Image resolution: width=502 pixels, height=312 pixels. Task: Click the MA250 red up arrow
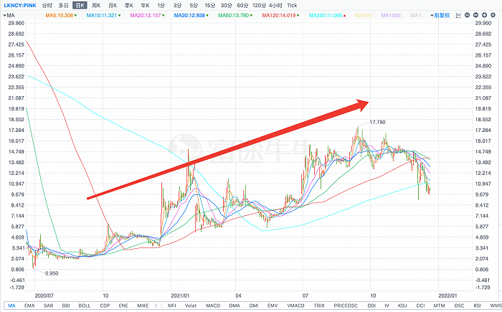coord(344,15)
